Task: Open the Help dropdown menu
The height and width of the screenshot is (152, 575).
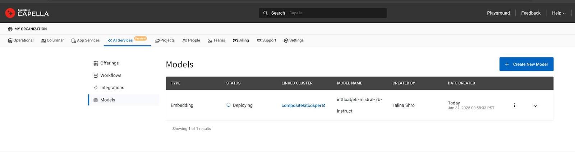Action: coord(559,13)
